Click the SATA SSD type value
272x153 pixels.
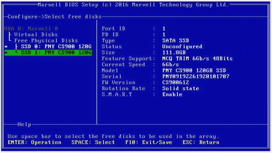[x=175, y=40]
